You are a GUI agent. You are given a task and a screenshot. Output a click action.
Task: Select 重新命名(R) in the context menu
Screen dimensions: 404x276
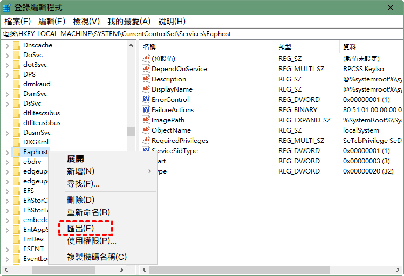pyautogui.click(x=102, y=212)
